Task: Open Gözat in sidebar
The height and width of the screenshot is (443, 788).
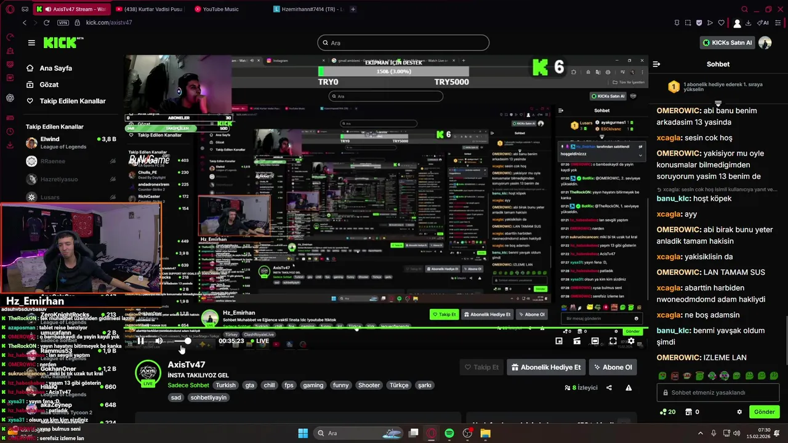Action: 49,84
